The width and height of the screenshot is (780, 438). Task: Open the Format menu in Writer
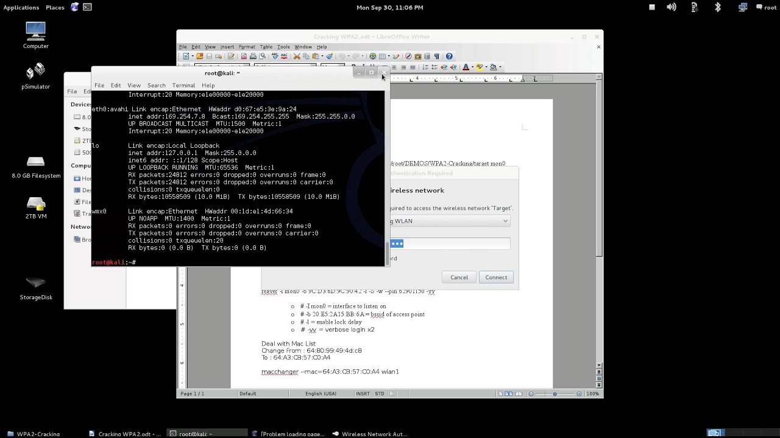(x=247, y=47)
